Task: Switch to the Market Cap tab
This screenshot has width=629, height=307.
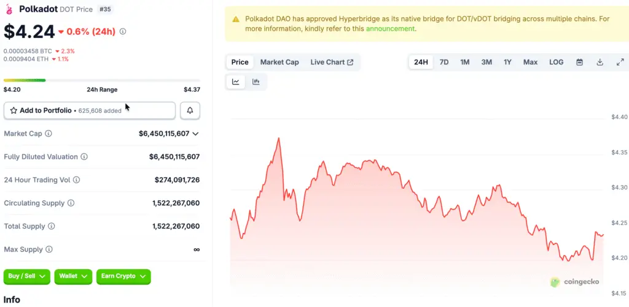Action: click(x=279, y=62)
